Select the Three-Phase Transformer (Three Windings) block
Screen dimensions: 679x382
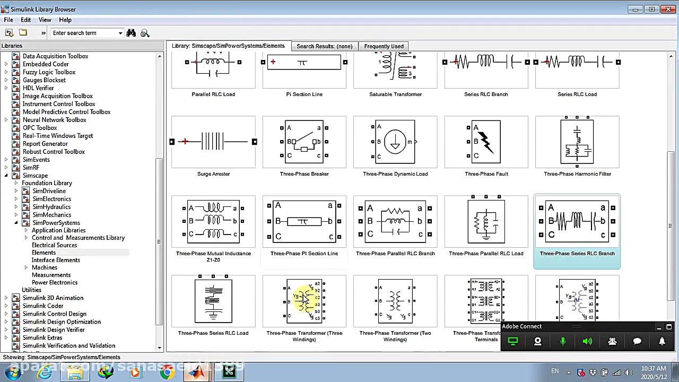[x=304, y=301]
